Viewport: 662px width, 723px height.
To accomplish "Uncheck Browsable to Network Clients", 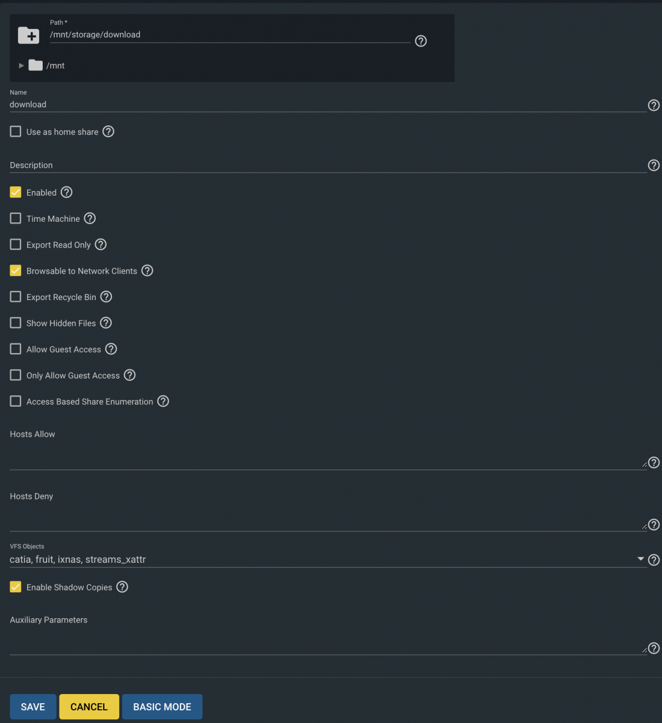I will pyautogui.click(x=16, y=271).
